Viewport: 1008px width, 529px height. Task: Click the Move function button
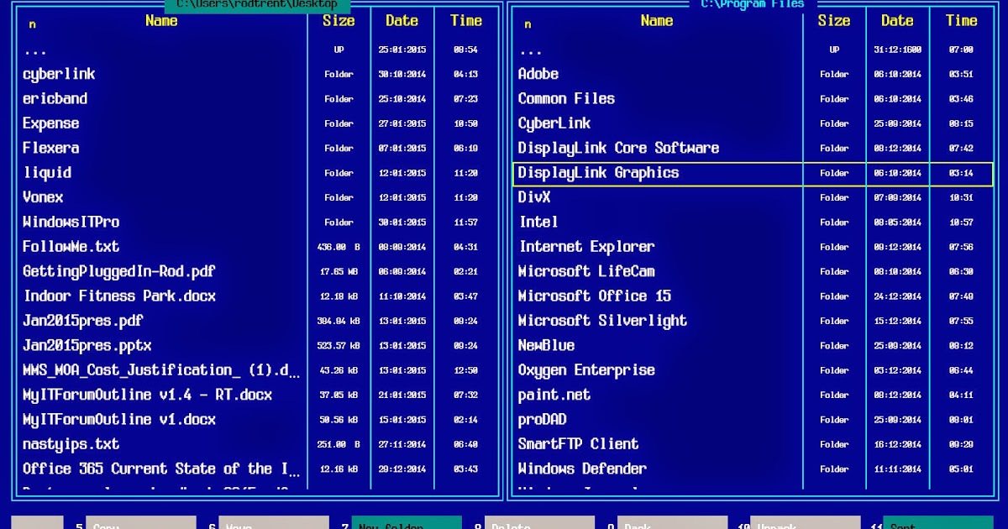(274, 524)
